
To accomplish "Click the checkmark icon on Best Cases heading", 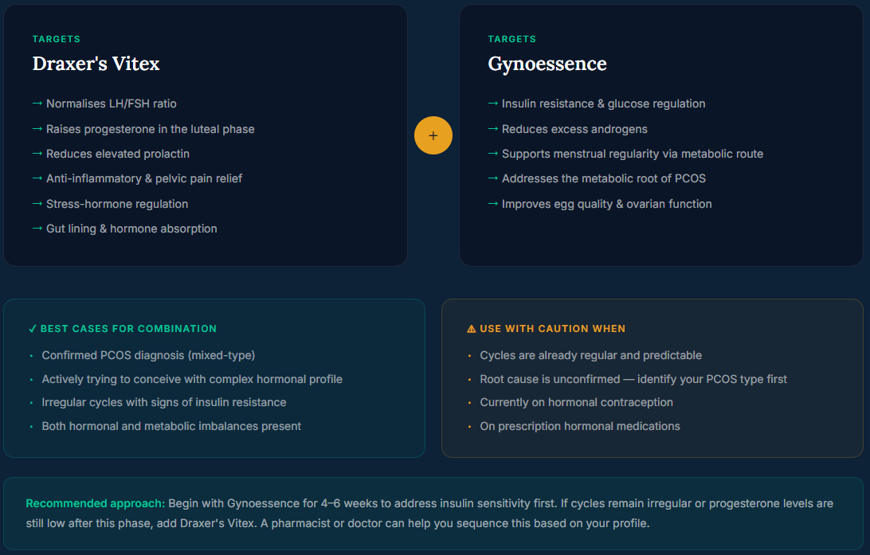I will click(x=30, y=328).
